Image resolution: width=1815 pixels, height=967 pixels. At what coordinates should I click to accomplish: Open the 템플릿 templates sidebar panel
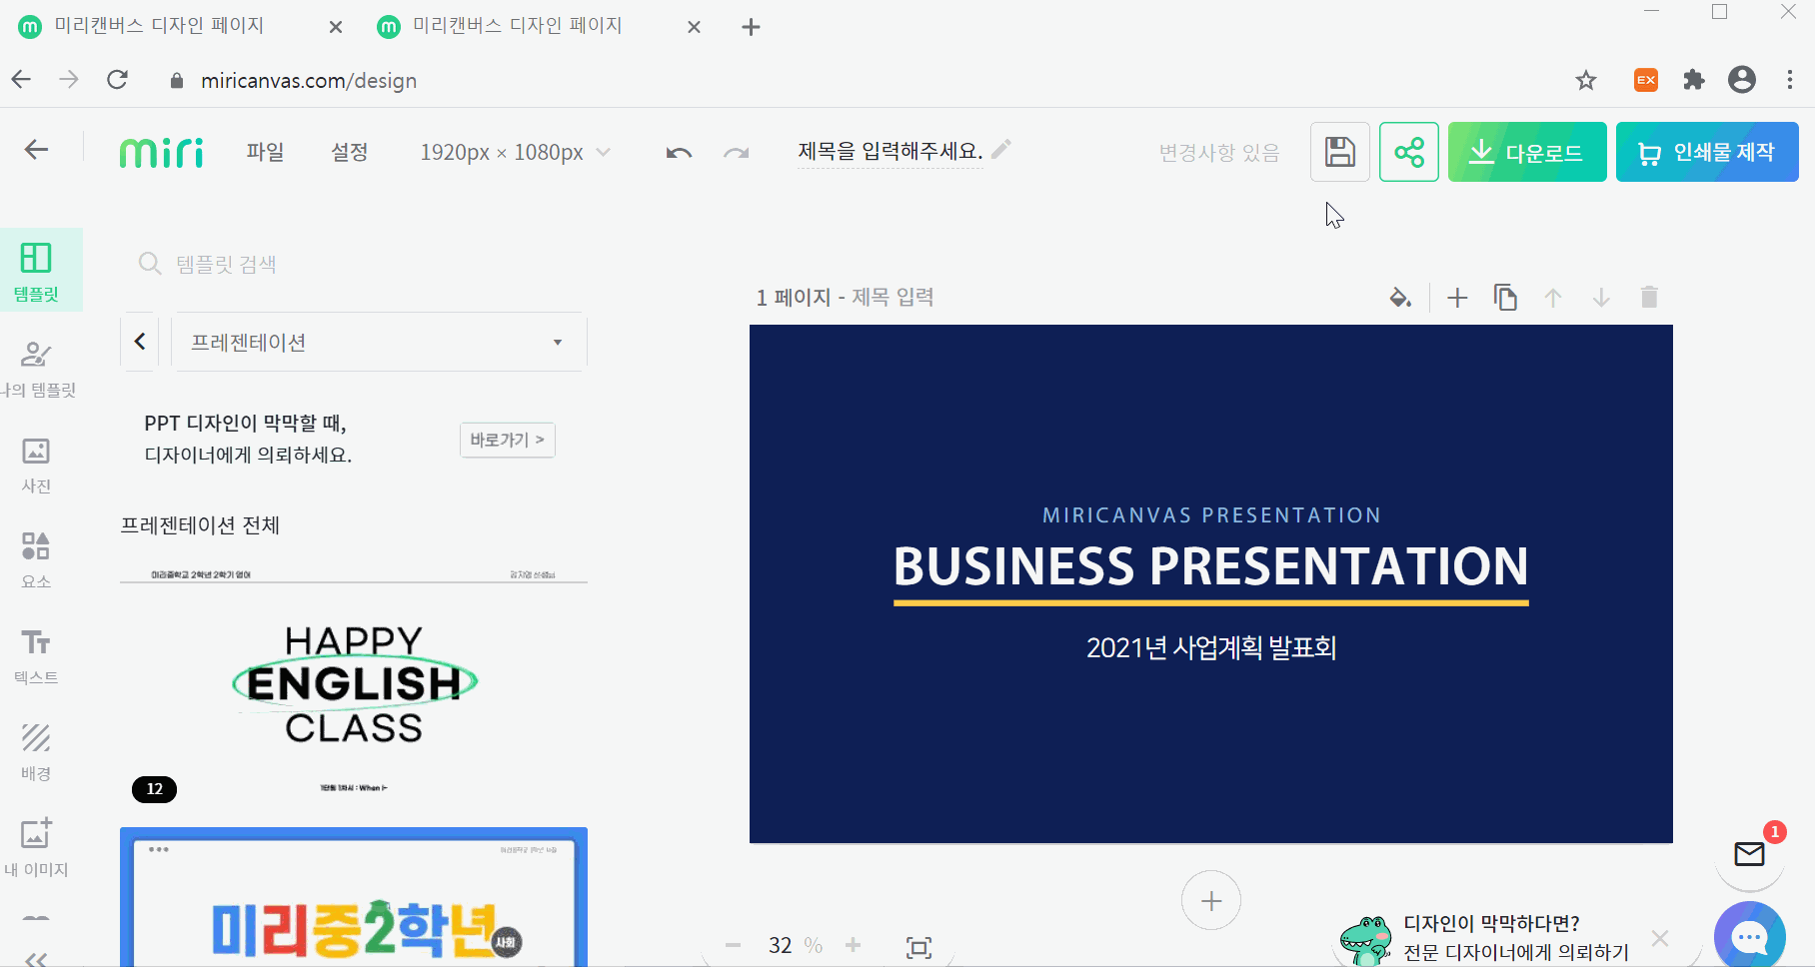[37, 270]
